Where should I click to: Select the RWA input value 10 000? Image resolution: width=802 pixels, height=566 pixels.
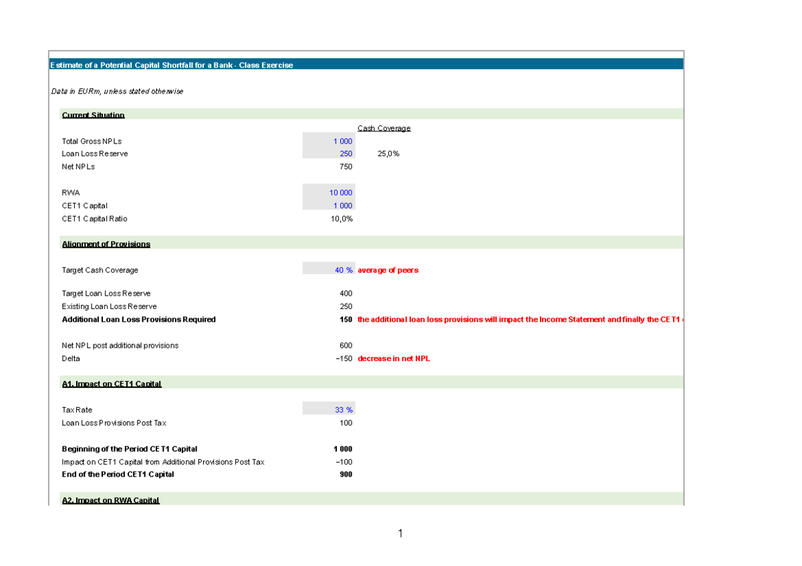pyautogui.click(x=341, y=193)
